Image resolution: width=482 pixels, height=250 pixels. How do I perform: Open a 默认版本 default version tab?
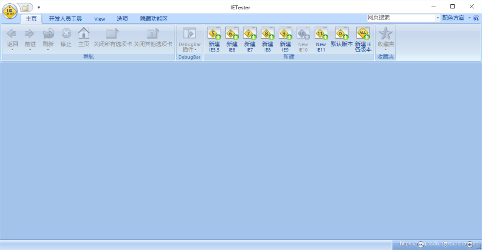click(x=342, y=37)
